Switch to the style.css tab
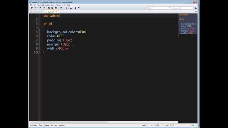Viewport: 228px width, 128px height. pos(51,12)
